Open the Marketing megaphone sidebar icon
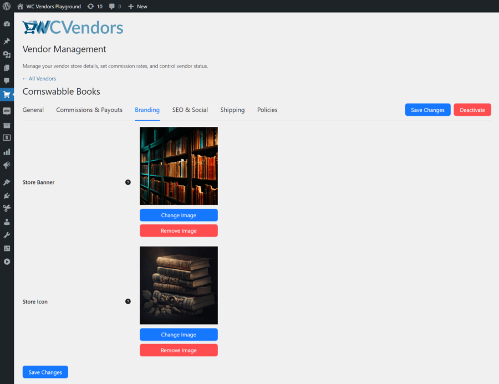 coord(7,165)
